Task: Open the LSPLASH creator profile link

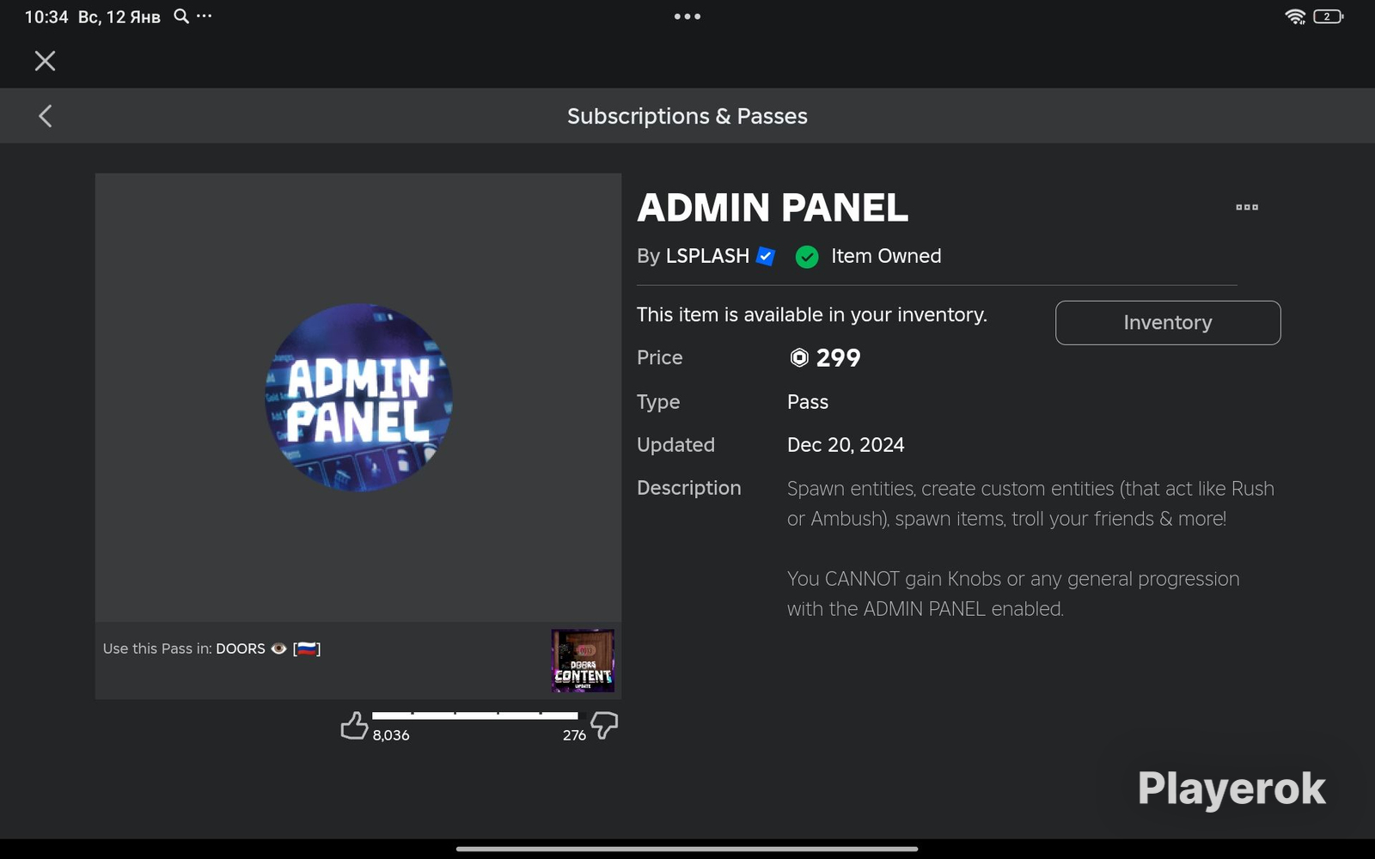Action: 707,256
